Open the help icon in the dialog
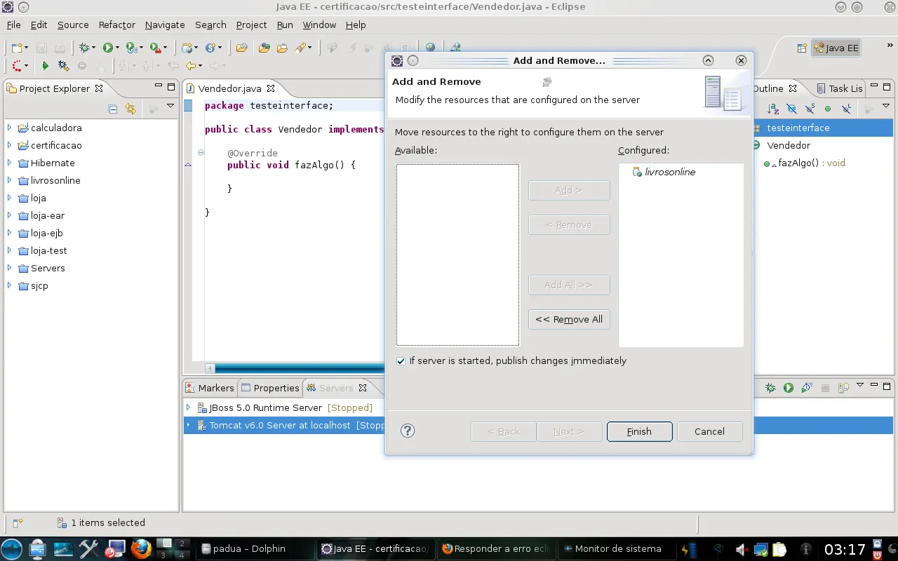Image resolution: width=898 pixels, height=561 pixels. click(408, 431)
